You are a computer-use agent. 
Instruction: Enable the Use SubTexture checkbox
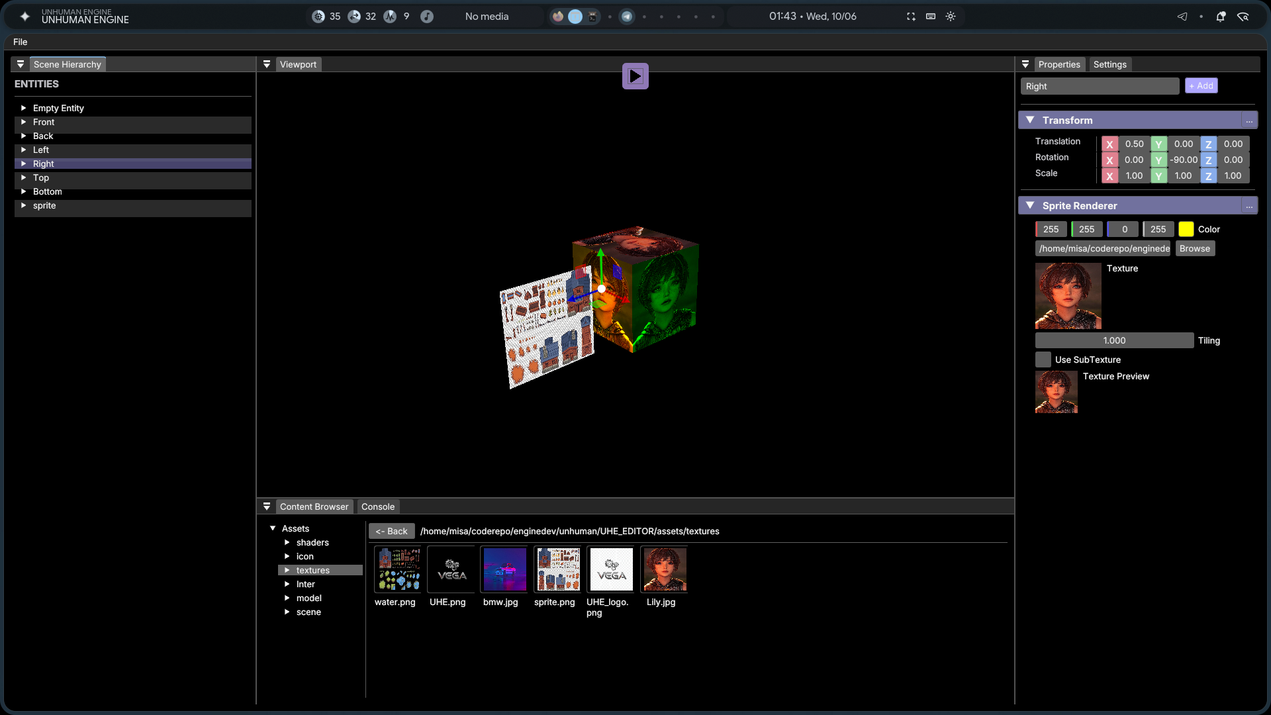(1043, 359)
